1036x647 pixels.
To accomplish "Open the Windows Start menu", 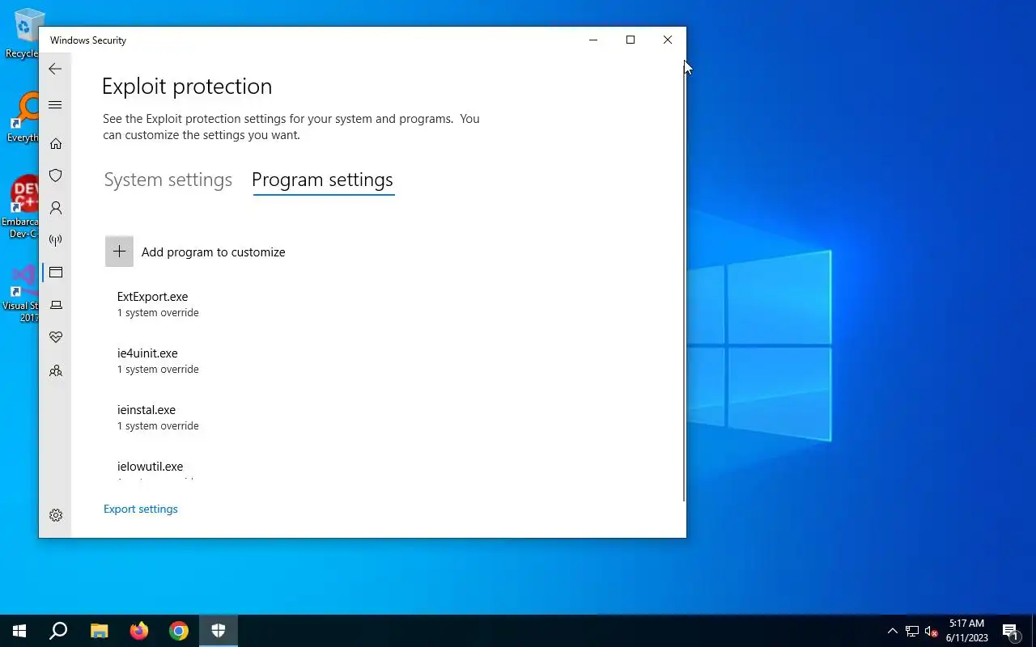I will (x=19, y=631).
